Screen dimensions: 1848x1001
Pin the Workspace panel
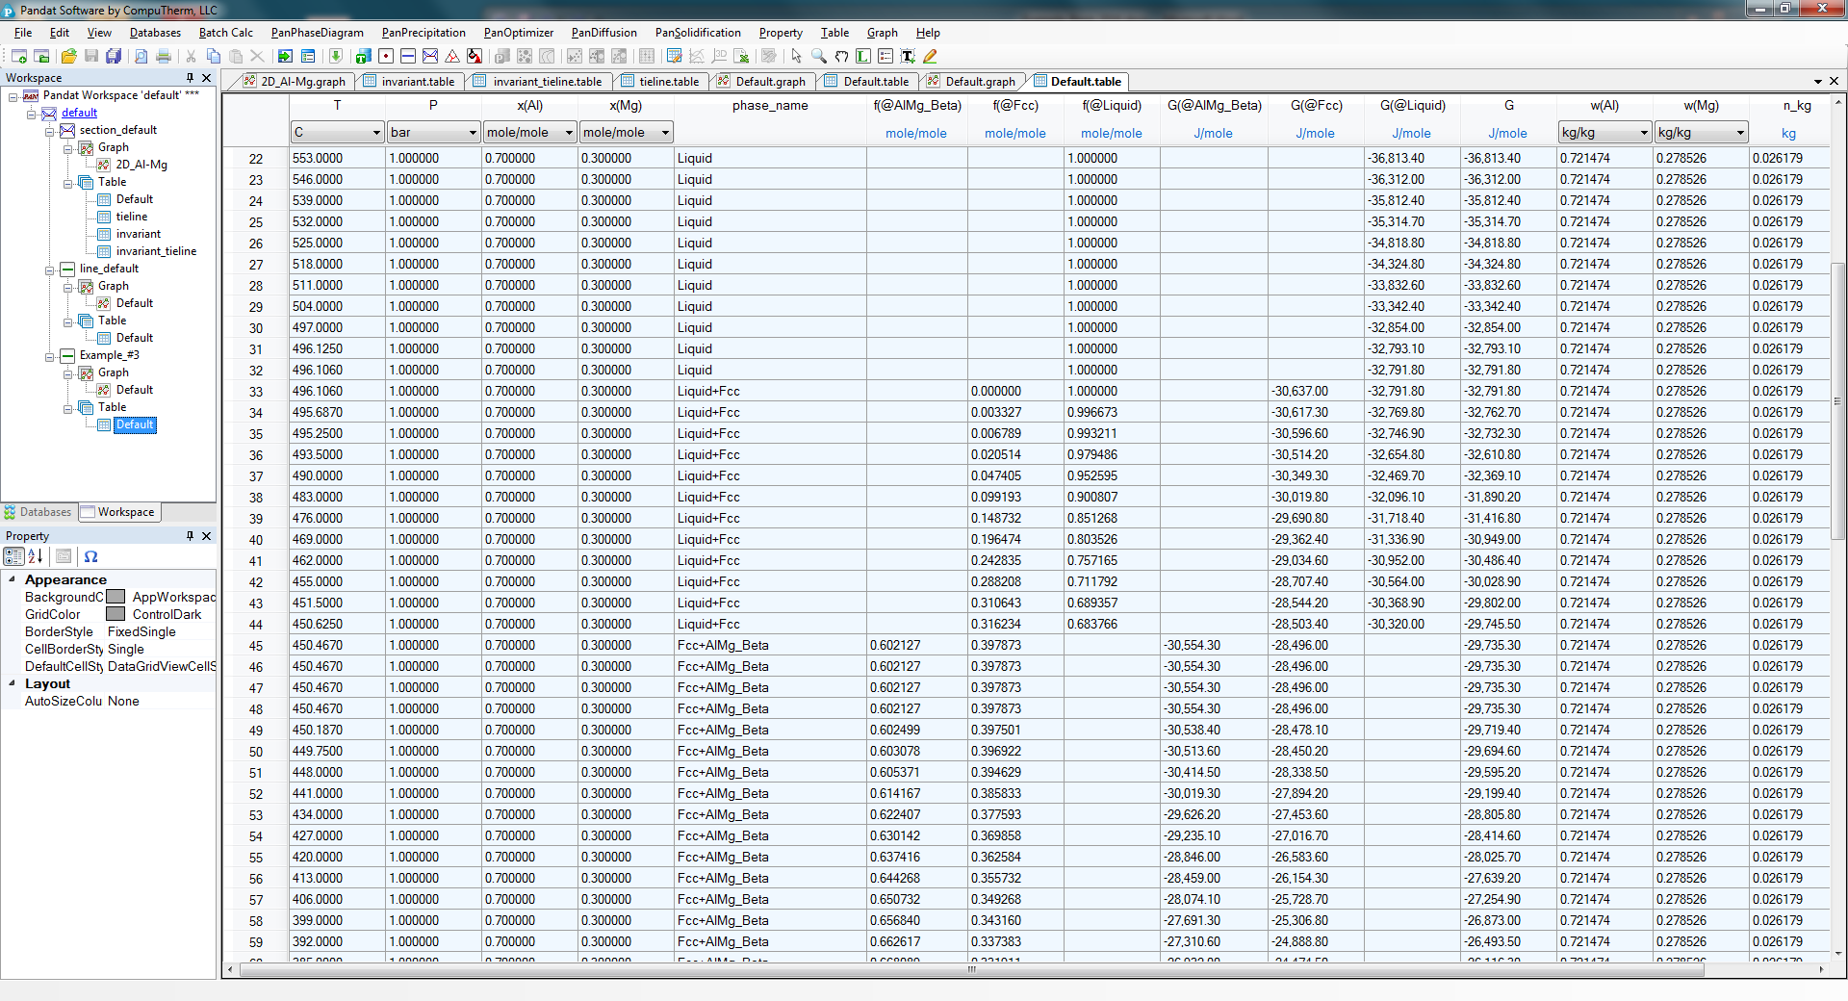190,78
